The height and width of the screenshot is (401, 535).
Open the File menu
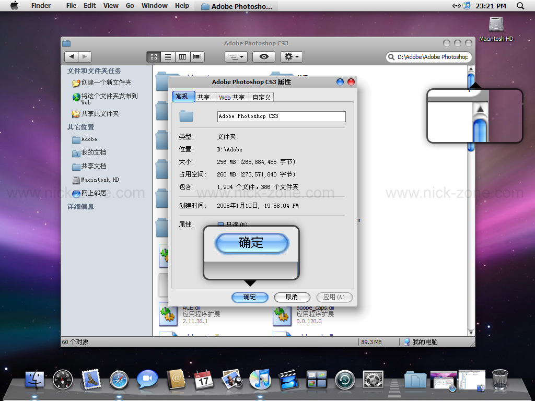coord(71,5)
